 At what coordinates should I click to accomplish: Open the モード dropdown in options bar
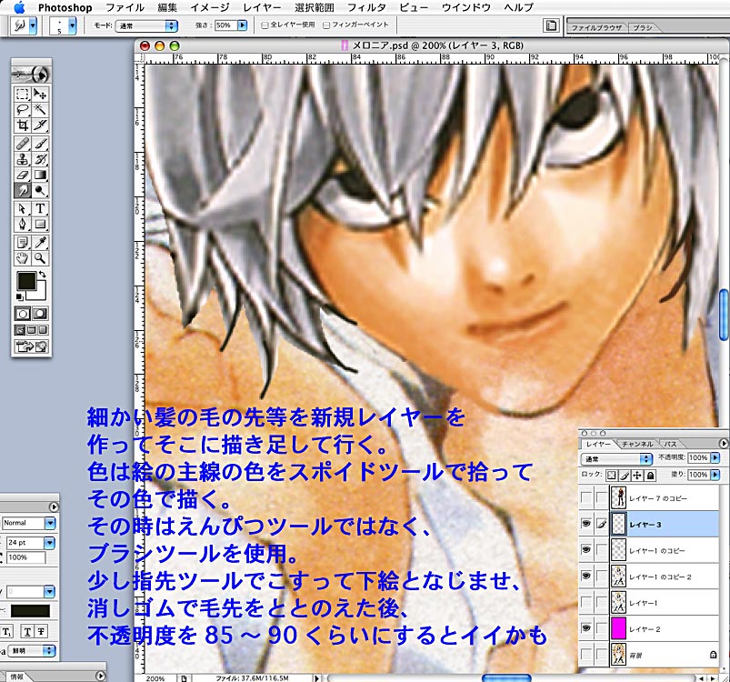(x=146, y=25)
